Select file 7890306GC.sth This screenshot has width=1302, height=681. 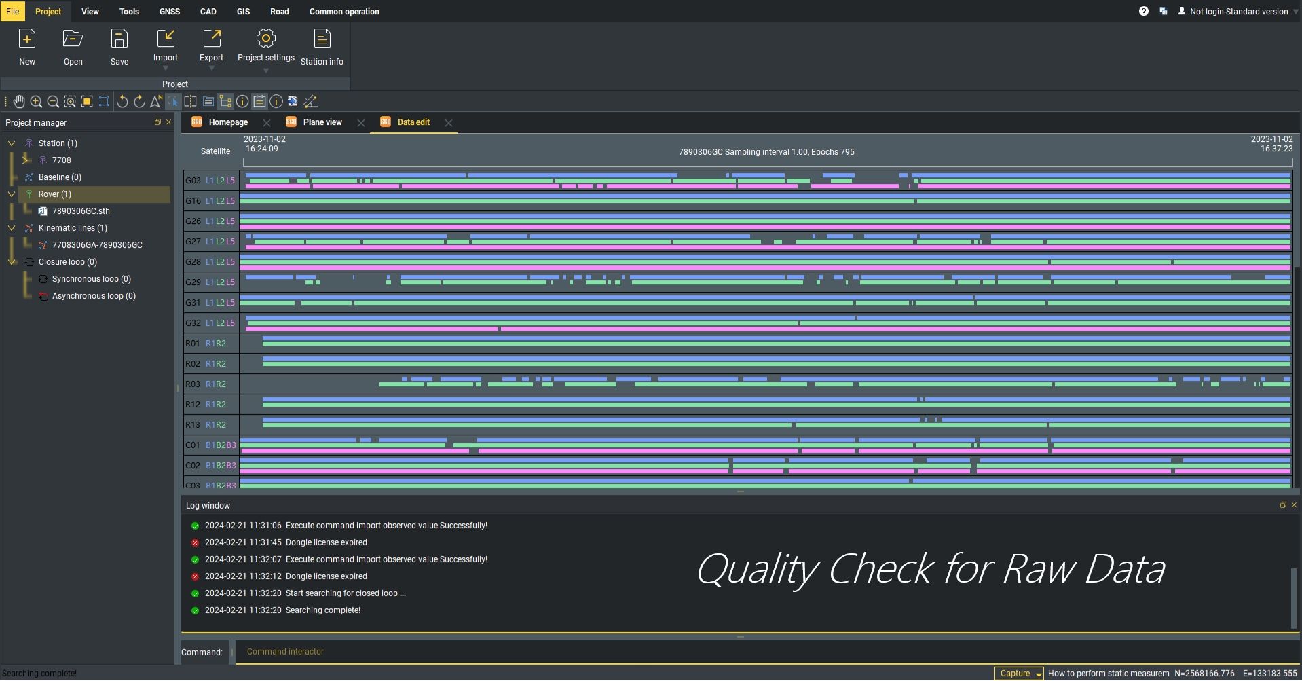coord(81,211)
